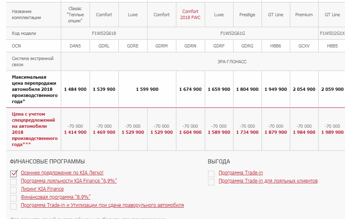Click the ВЫГОДА heading
Viewport: 345px width, 219px height.
pyautogui.click(x=219, y=161)
